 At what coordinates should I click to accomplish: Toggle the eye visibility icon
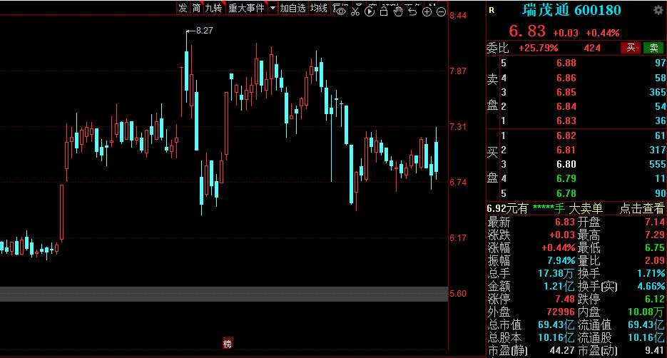coord(340,11)
